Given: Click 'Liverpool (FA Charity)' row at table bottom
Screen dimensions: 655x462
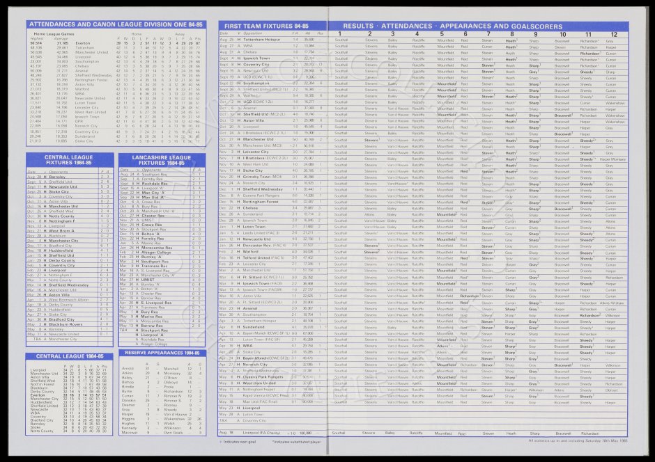Looking at the screenshot, I should (260, 433).
